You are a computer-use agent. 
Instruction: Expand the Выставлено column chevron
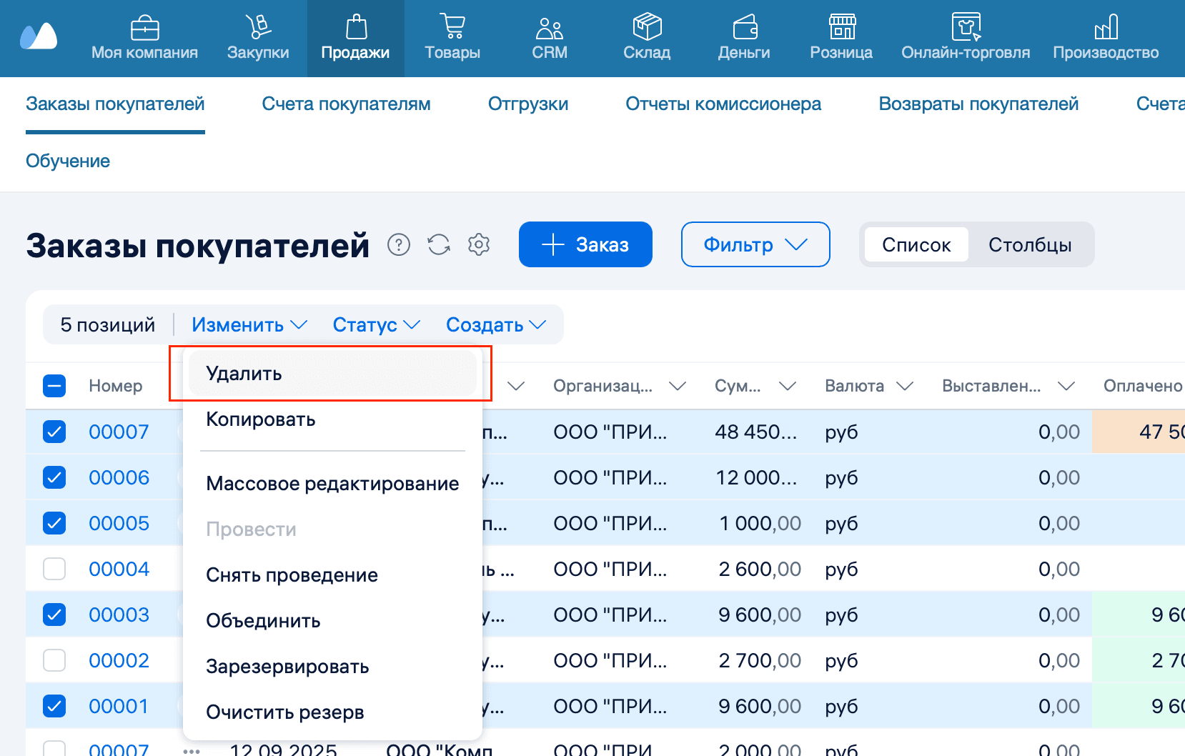click(x=1066, y=386)
